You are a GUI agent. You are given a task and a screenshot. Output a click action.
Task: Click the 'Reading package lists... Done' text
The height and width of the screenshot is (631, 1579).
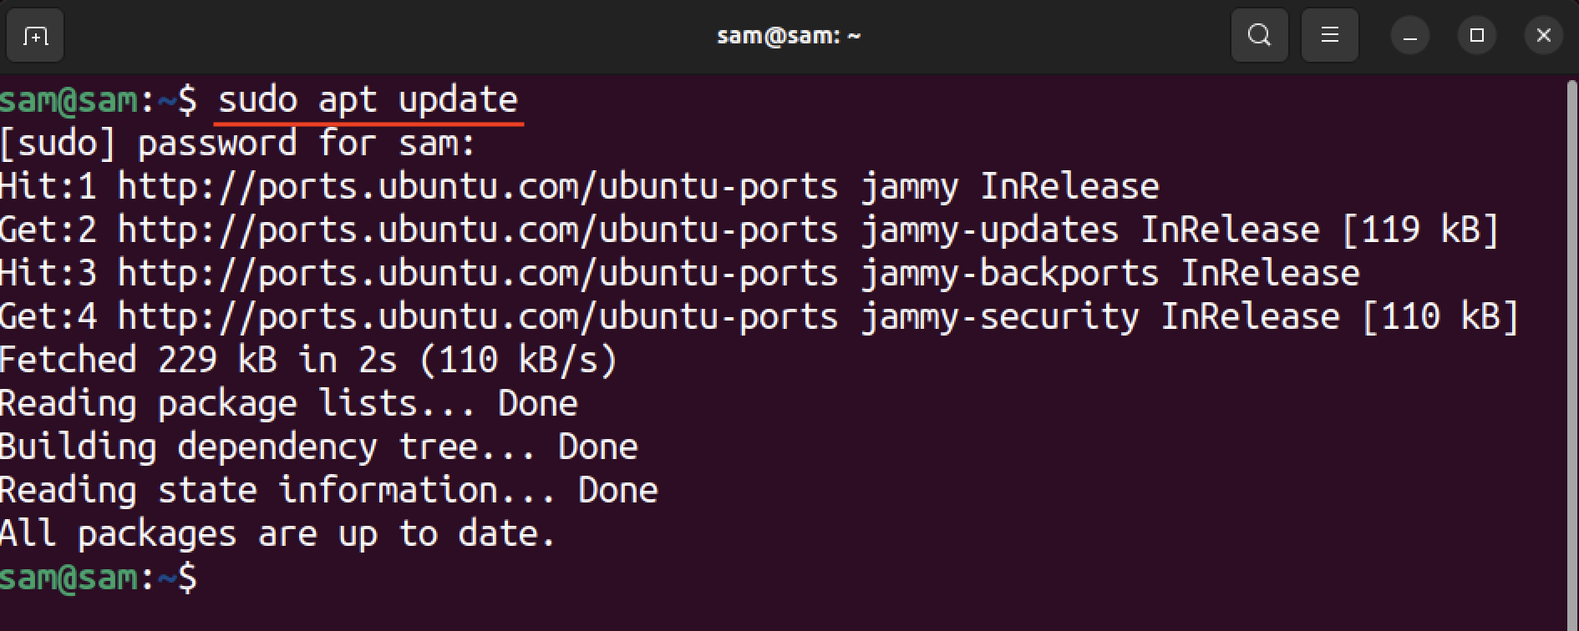(288, 402)
